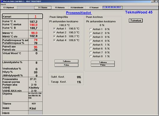Enable moisture Anturi 6 checkbox

pos(91,49)
